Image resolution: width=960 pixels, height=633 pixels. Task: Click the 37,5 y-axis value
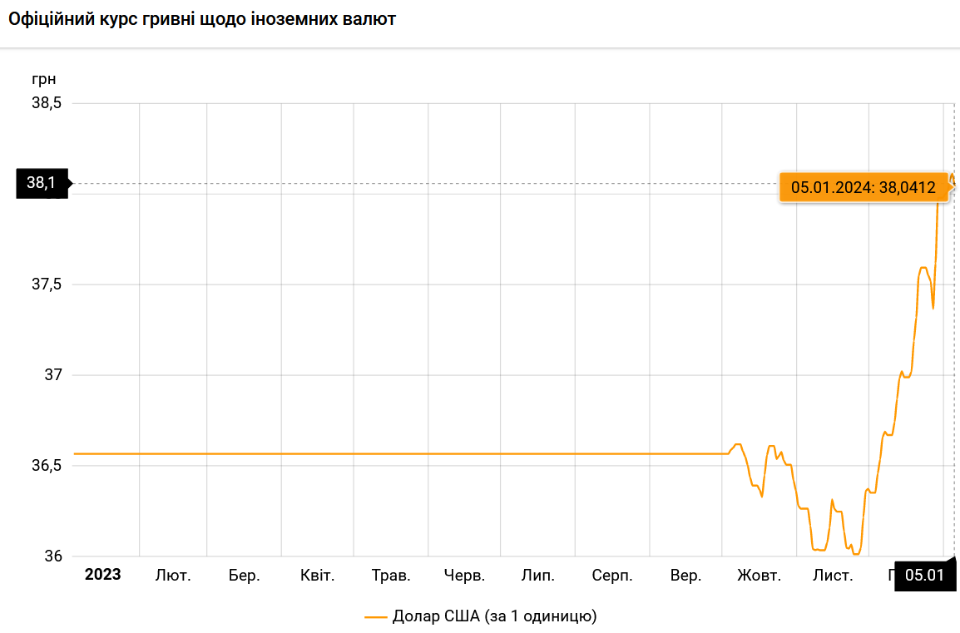coord(47,284)
